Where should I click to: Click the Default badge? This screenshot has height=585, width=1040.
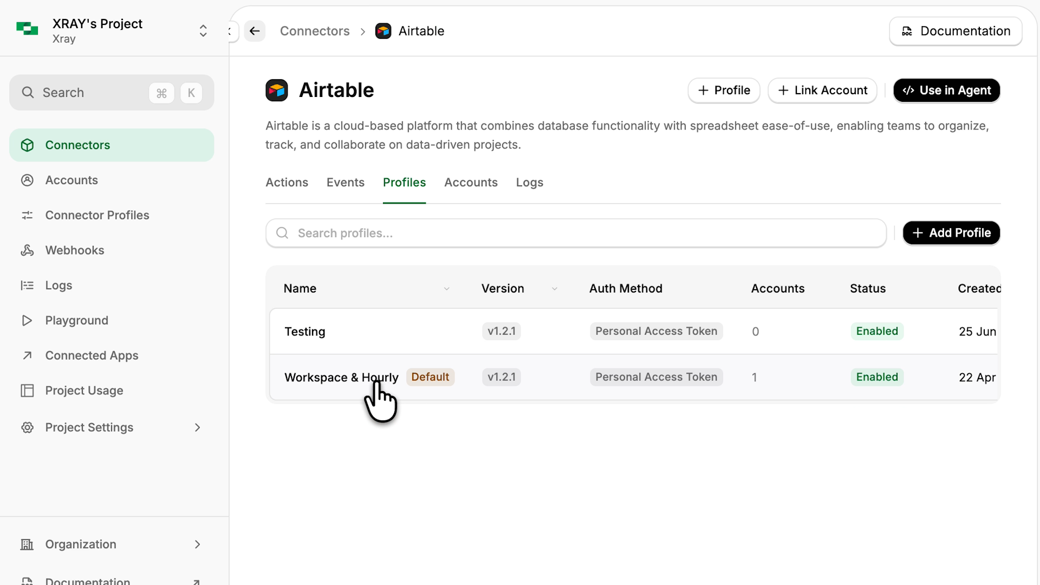coord(430,377)
